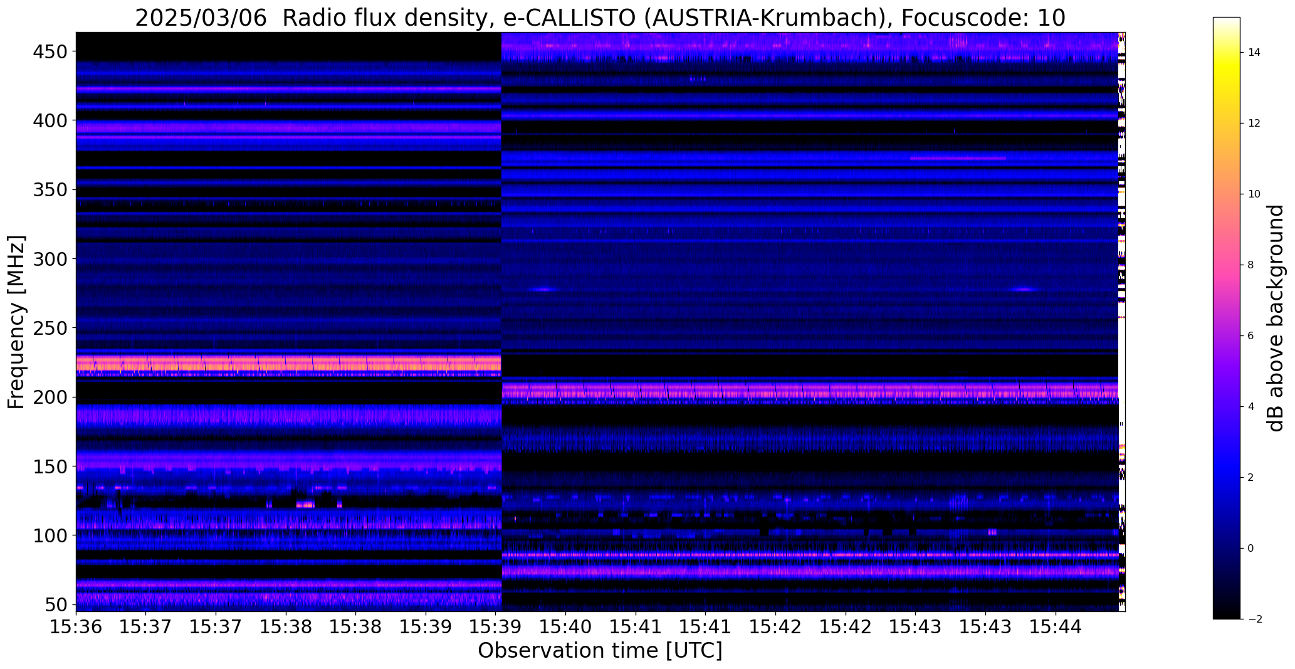1295x669 pixels.
Task: Click the 'dB above background' colorbar label
Action: click(1275, 318)
